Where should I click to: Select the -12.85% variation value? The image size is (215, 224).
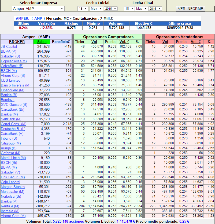pos(46,28)
